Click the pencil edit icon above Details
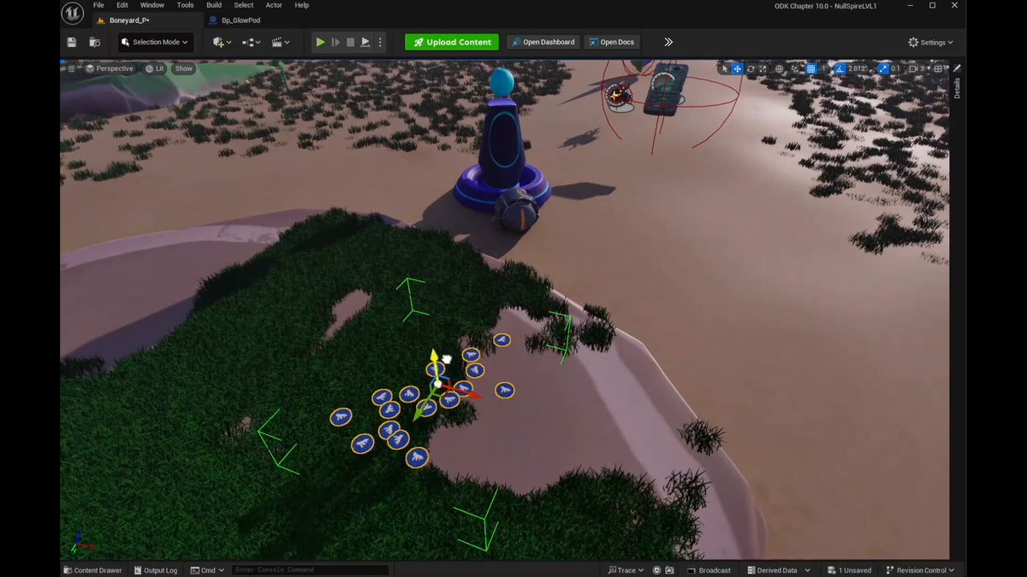Screen dimensions: 1027x577 click(x=957, y=68)
